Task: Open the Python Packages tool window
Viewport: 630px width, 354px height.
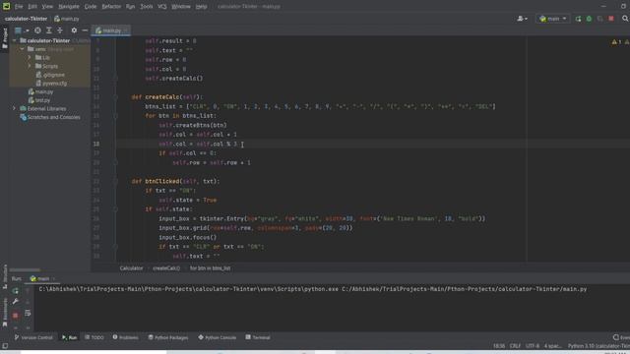Action: [168, 337]
